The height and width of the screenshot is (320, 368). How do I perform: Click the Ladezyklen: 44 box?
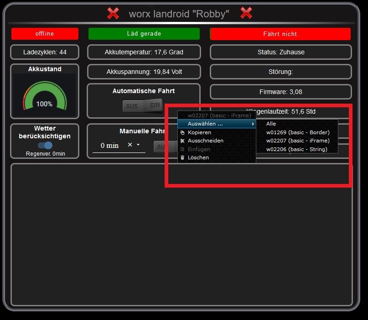tap(45, 52)
